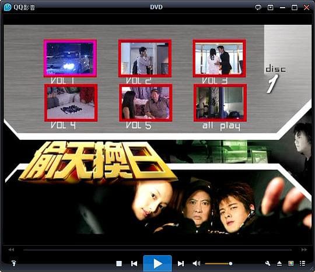This screenshot has width=315, height=272.
Task: Click the fast-forward arrows beside the seek bar
Action: [x=304, y=250]
